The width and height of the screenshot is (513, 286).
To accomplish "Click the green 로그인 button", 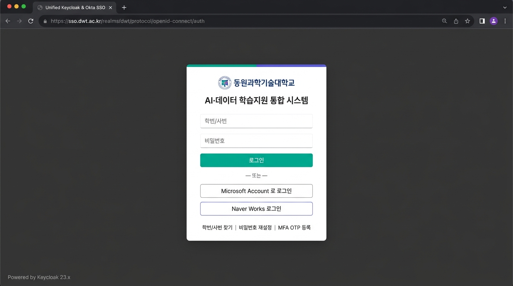I will [x=256, y=161].
